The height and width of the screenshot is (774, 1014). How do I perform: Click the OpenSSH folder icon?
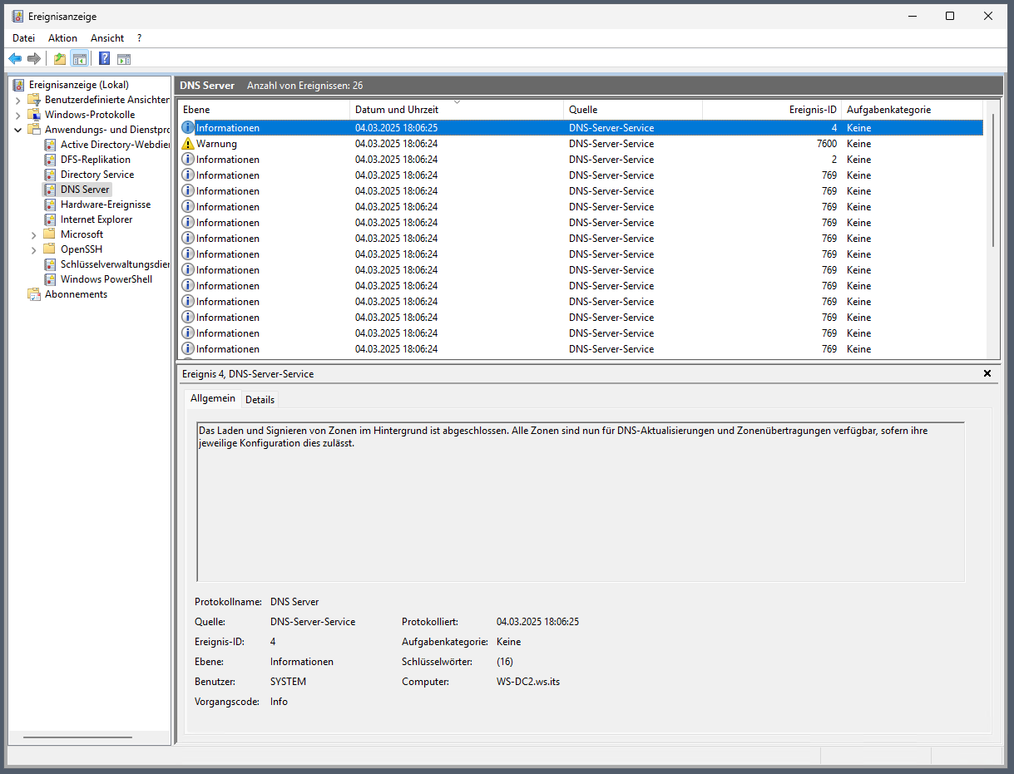pyautogui.click(x=50, y=249)
